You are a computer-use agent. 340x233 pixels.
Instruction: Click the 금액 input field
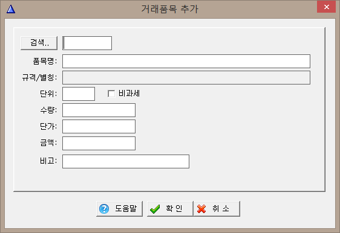pos(99,143)
